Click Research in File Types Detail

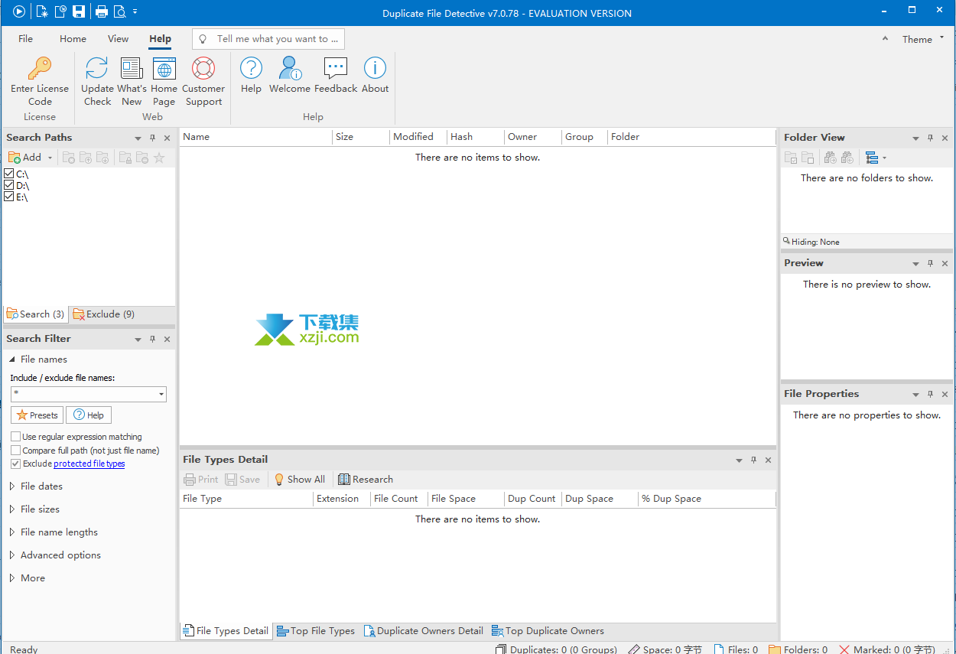click(x=366, y=480)
